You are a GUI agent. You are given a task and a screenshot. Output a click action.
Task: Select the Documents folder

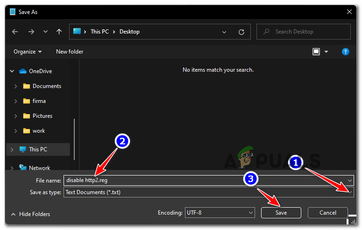47,86
